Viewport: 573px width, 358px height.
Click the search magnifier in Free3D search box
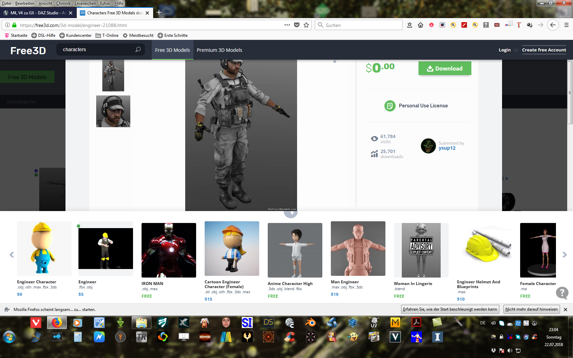(138, 49)
